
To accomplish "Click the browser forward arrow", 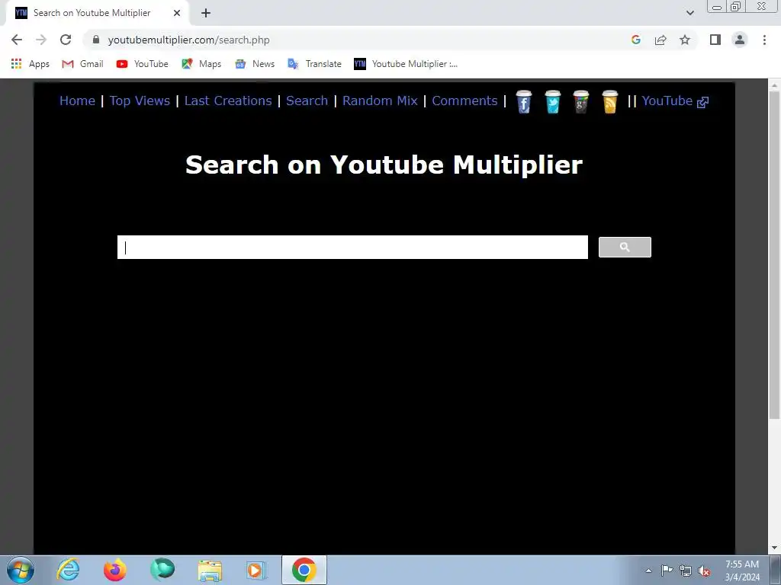I will coord(41,40).
